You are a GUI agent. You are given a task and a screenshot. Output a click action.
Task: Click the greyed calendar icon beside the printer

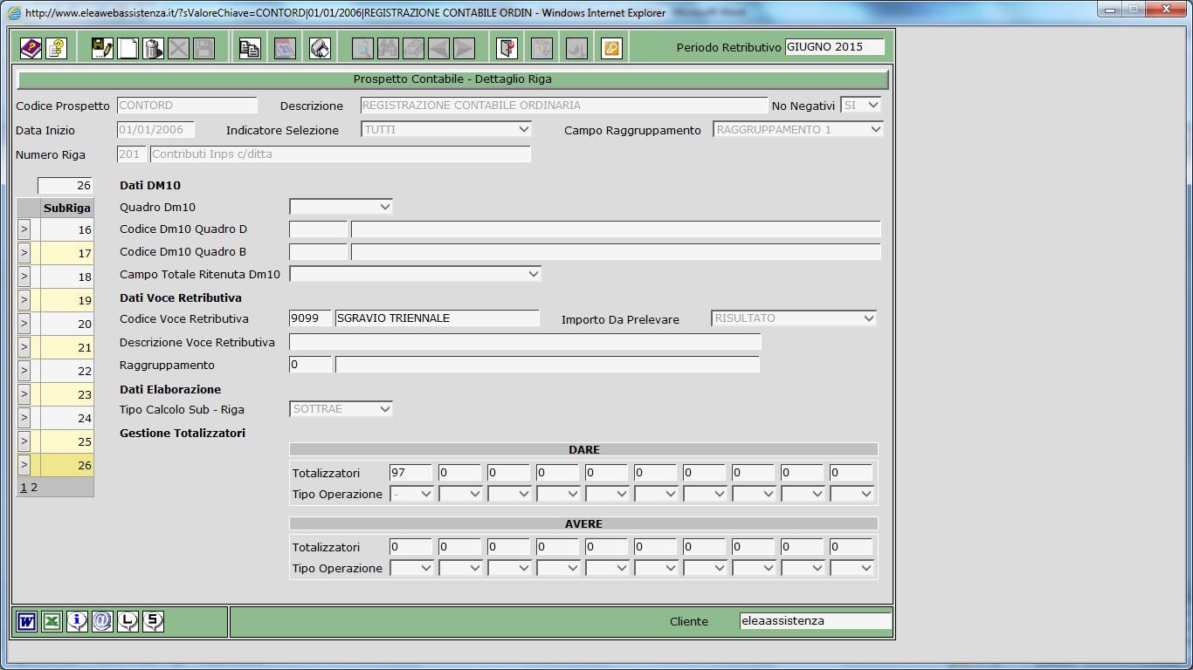(285, 48)
